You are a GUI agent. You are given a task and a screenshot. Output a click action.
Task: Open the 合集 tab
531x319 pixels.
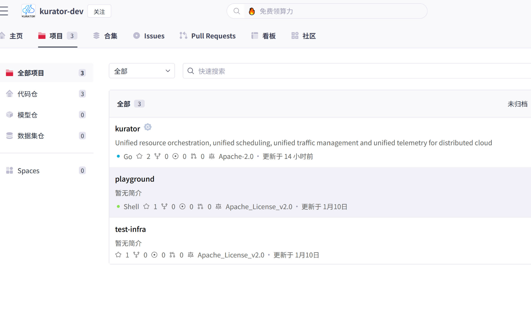coord(105,36)
